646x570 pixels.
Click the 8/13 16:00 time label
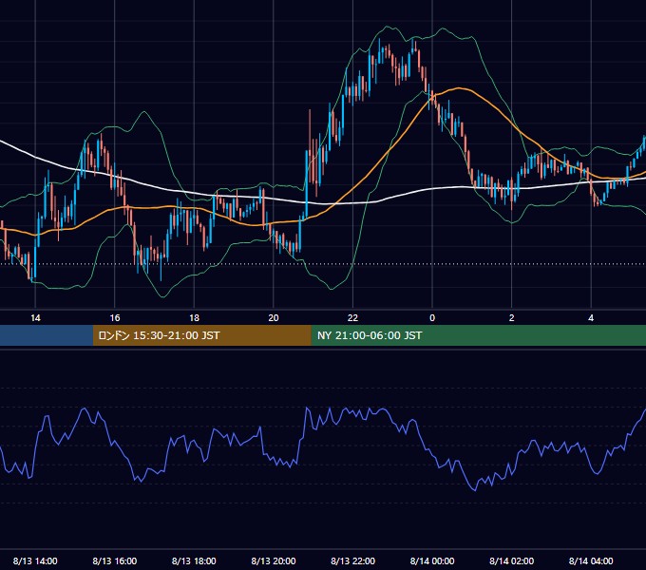point(115,560)
